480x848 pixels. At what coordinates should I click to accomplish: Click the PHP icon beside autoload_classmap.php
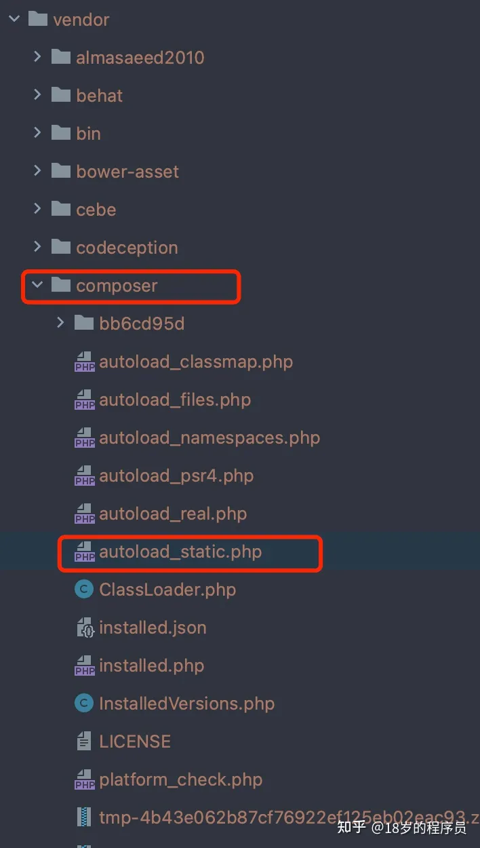point(84,362)
